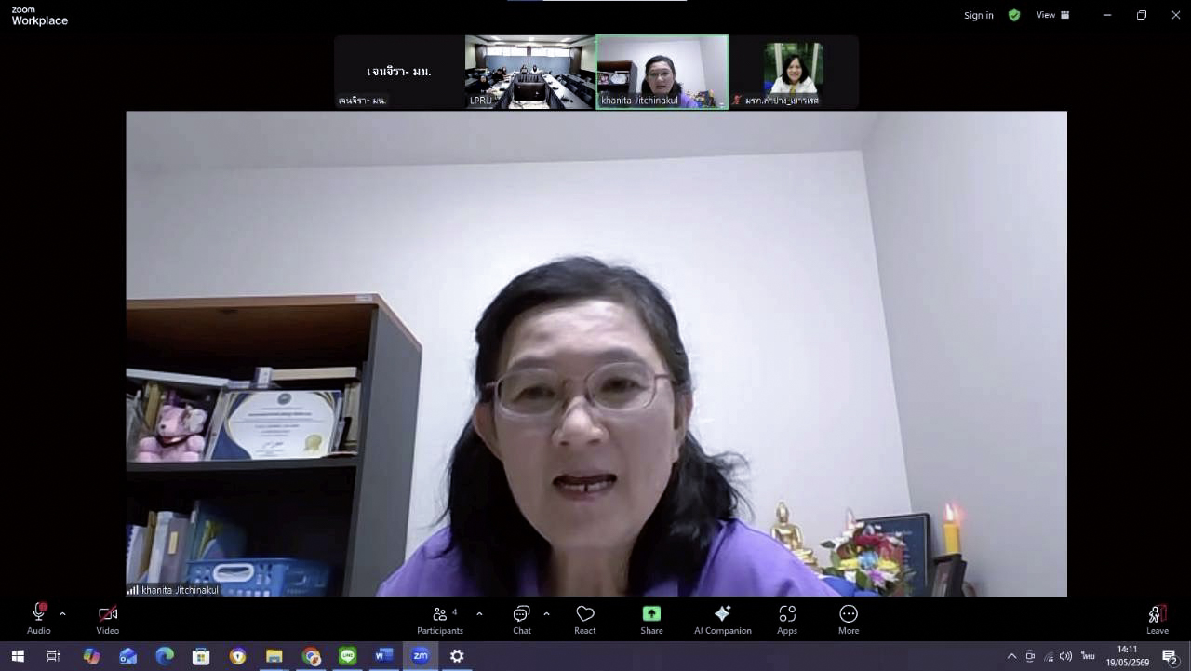Screen dimensions: 1191x671
Task: Open React heart reactions
Action: pyautogui.click(x=585, y=619)
